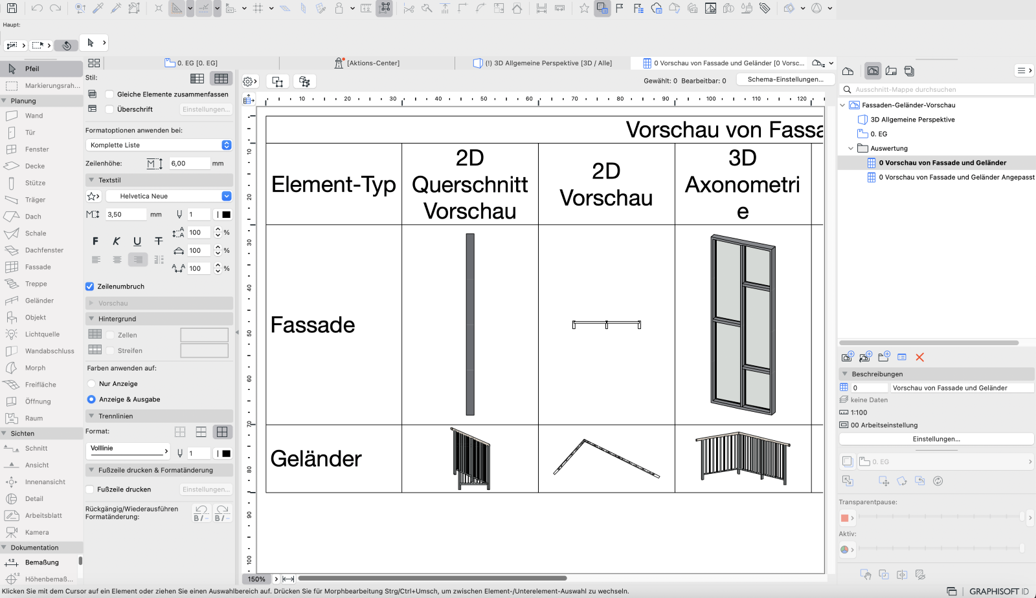Click the 150% zoom level button
Screen dimensions: 1036x598
[x=256, y=579]
